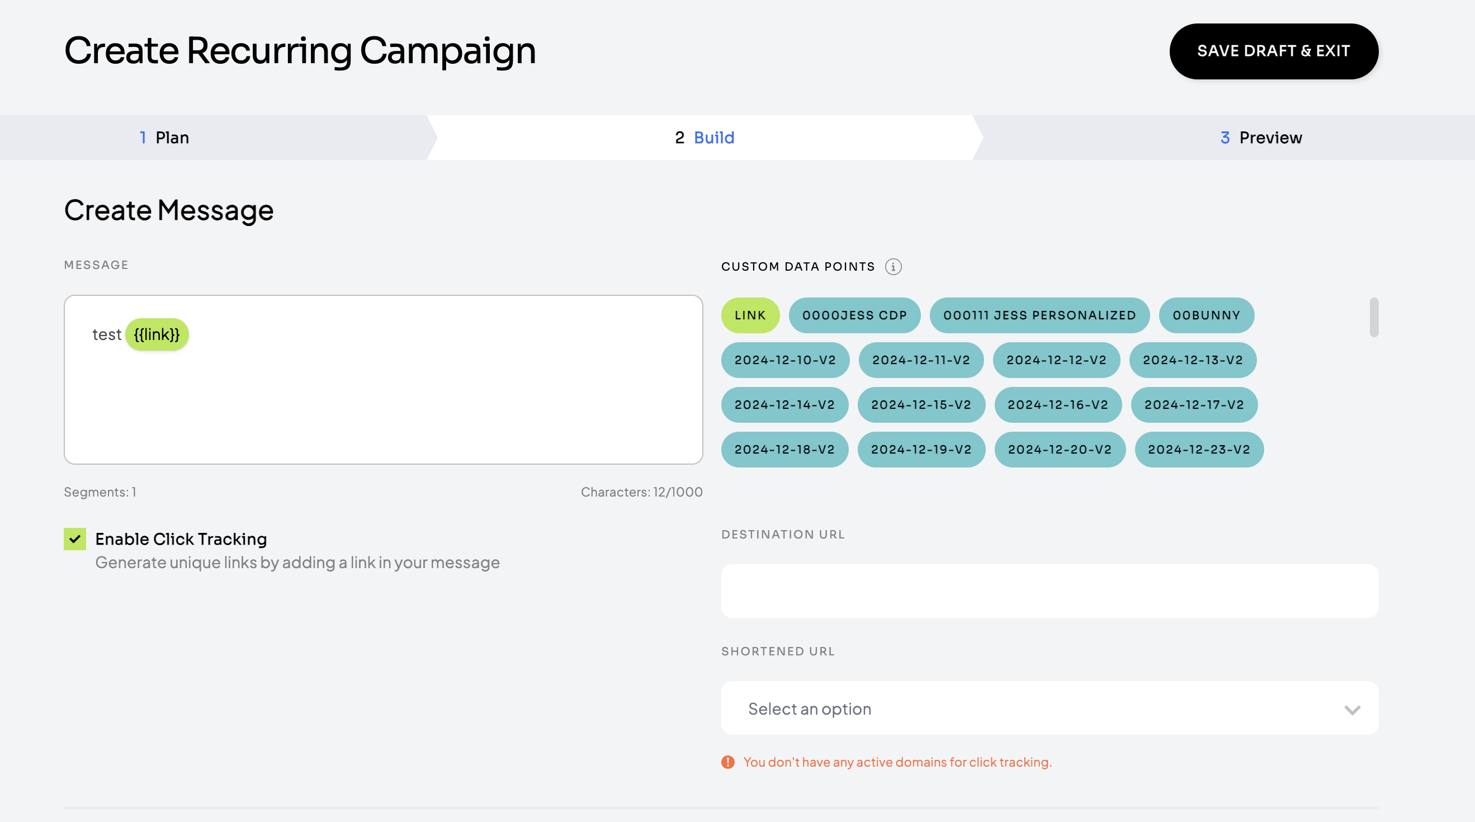Image resolution: width=1475 pixels, height=822 pixels.
Task: Add the 000111 JESS PERSONALIZED chip
Action: [x=1039, y=315]
